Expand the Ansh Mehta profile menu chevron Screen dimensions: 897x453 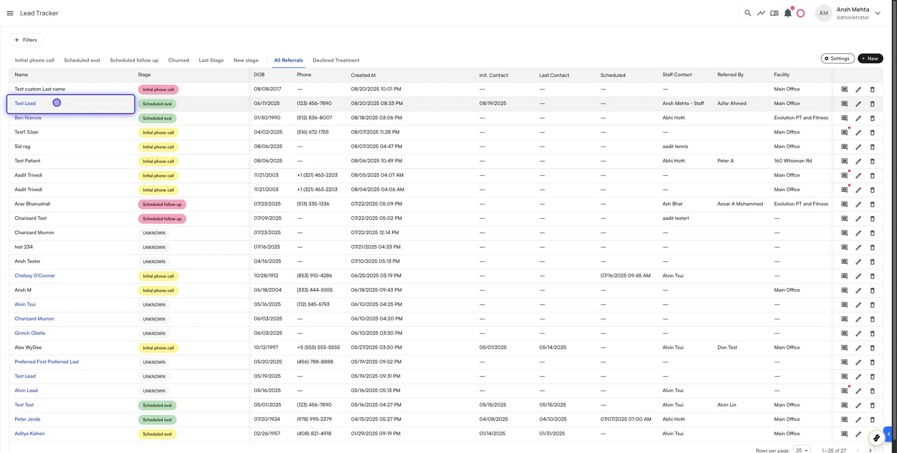click(878, 13)
